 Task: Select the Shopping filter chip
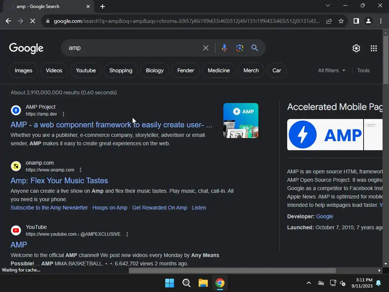(120, 70)
